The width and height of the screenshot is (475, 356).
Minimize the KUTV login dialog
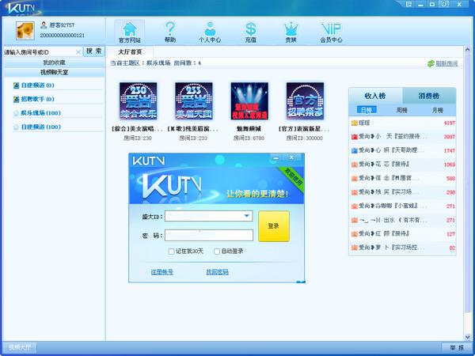click(x=275, y=157)
